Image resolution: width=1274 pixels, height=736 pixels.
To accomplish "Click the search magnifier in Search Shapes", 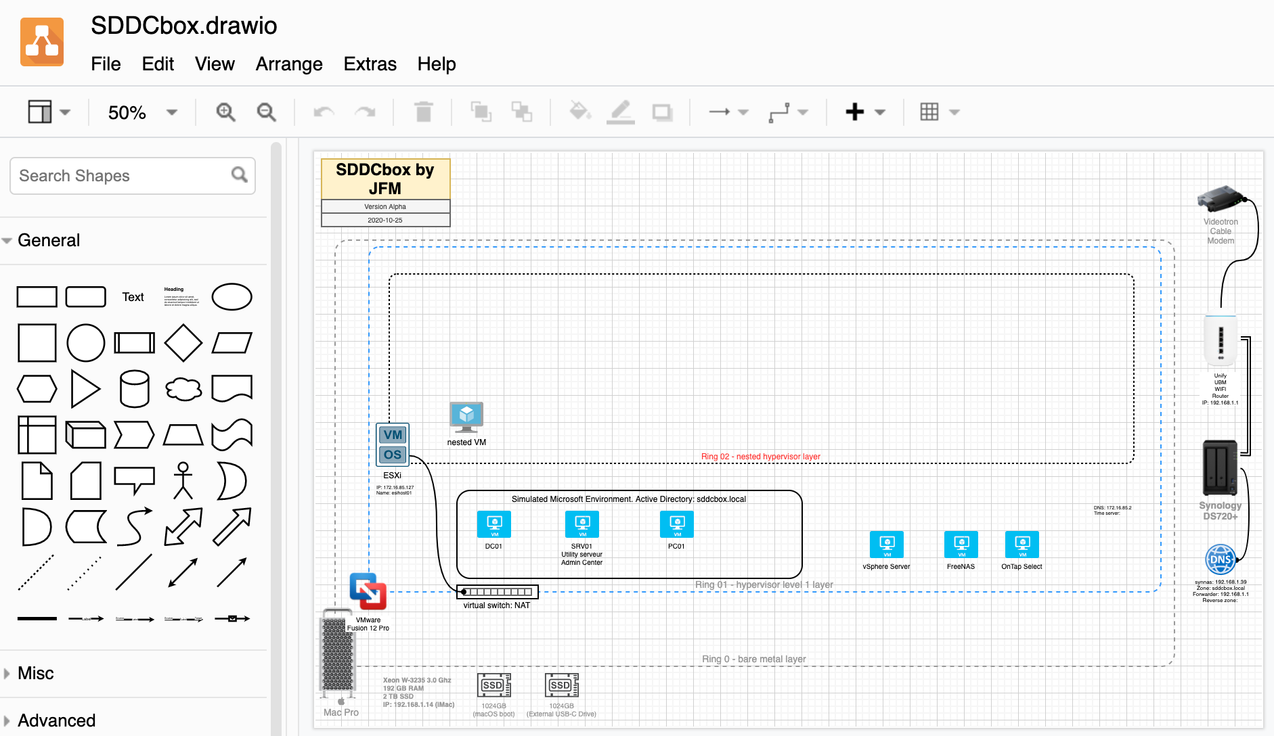I will point(239,175).
